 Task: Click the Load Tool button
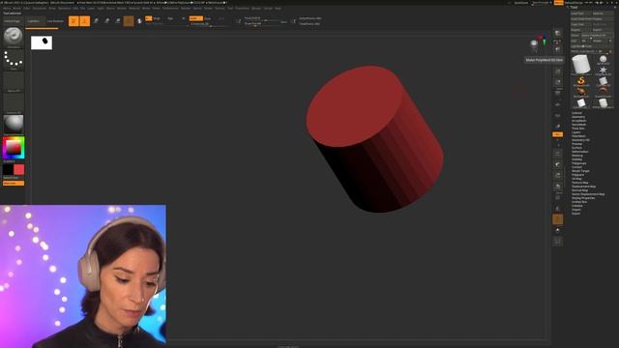pos(580,14)
